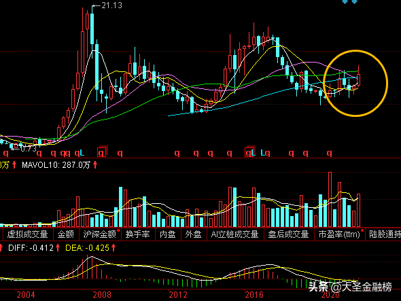The height and width of the screenshot is (301, 401).
Task: Select the 陆股通持 tab
Action: 383,234
